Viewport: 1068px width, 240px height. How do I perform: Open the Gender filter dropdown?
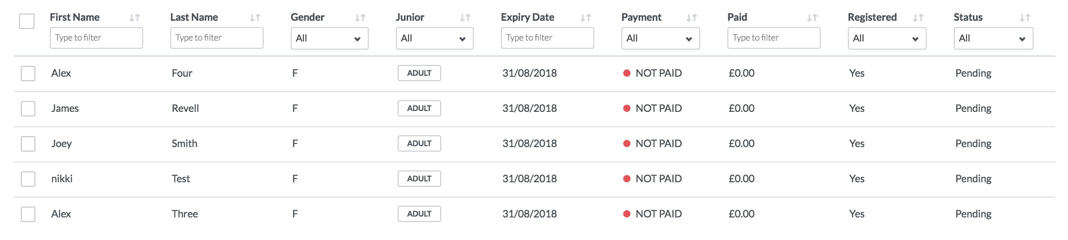[329, 38]
